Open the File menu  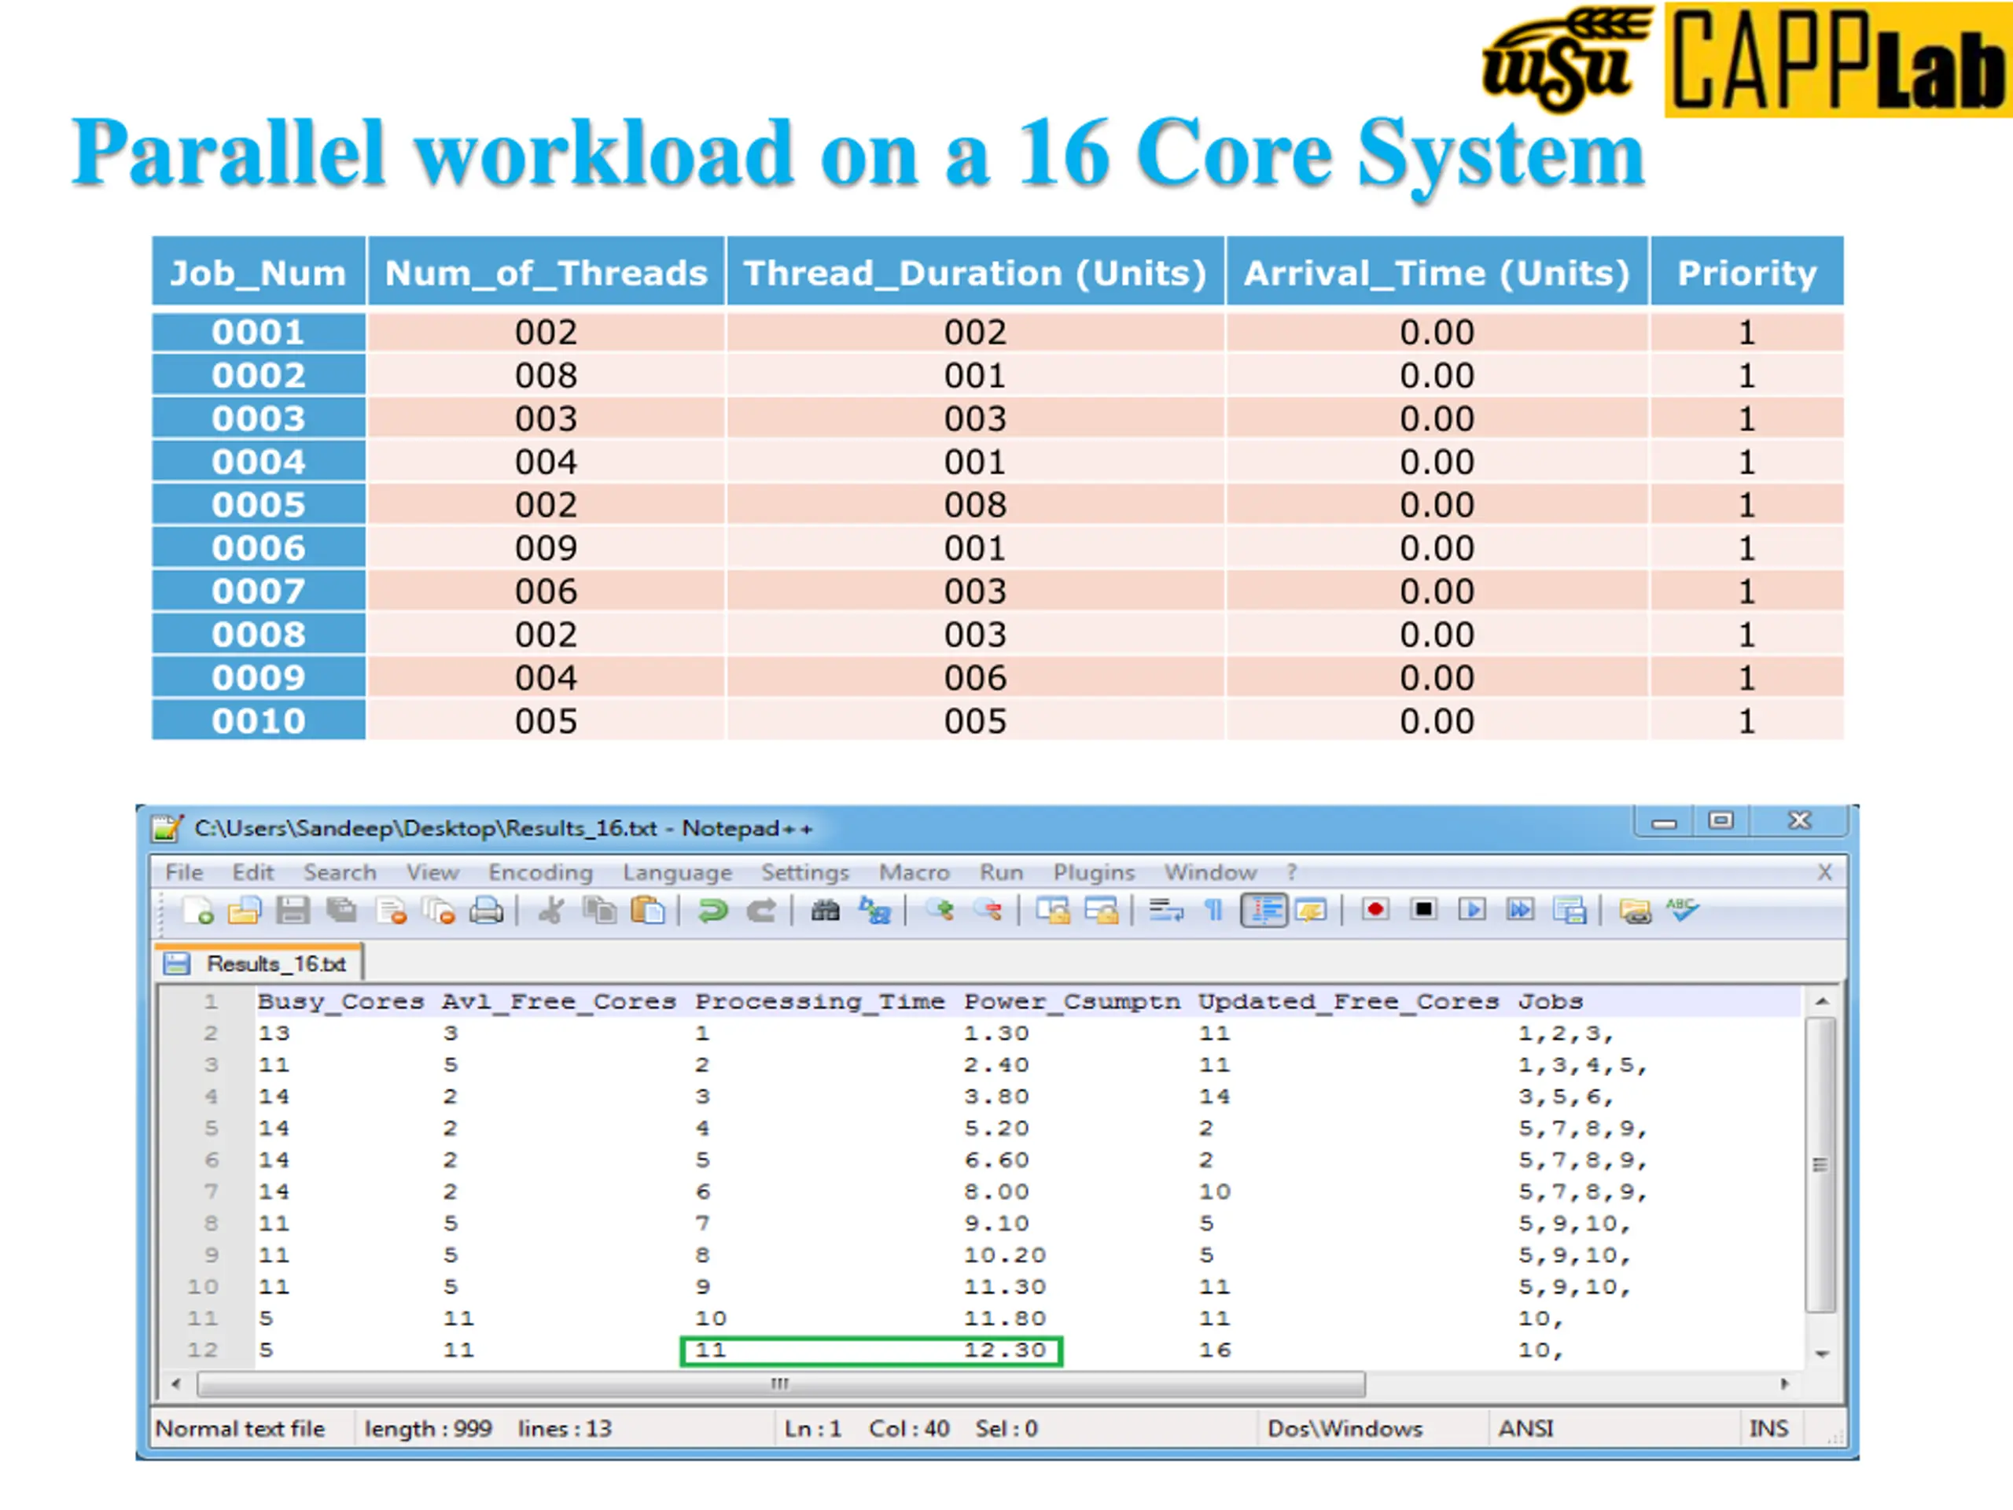coord(184,872)
